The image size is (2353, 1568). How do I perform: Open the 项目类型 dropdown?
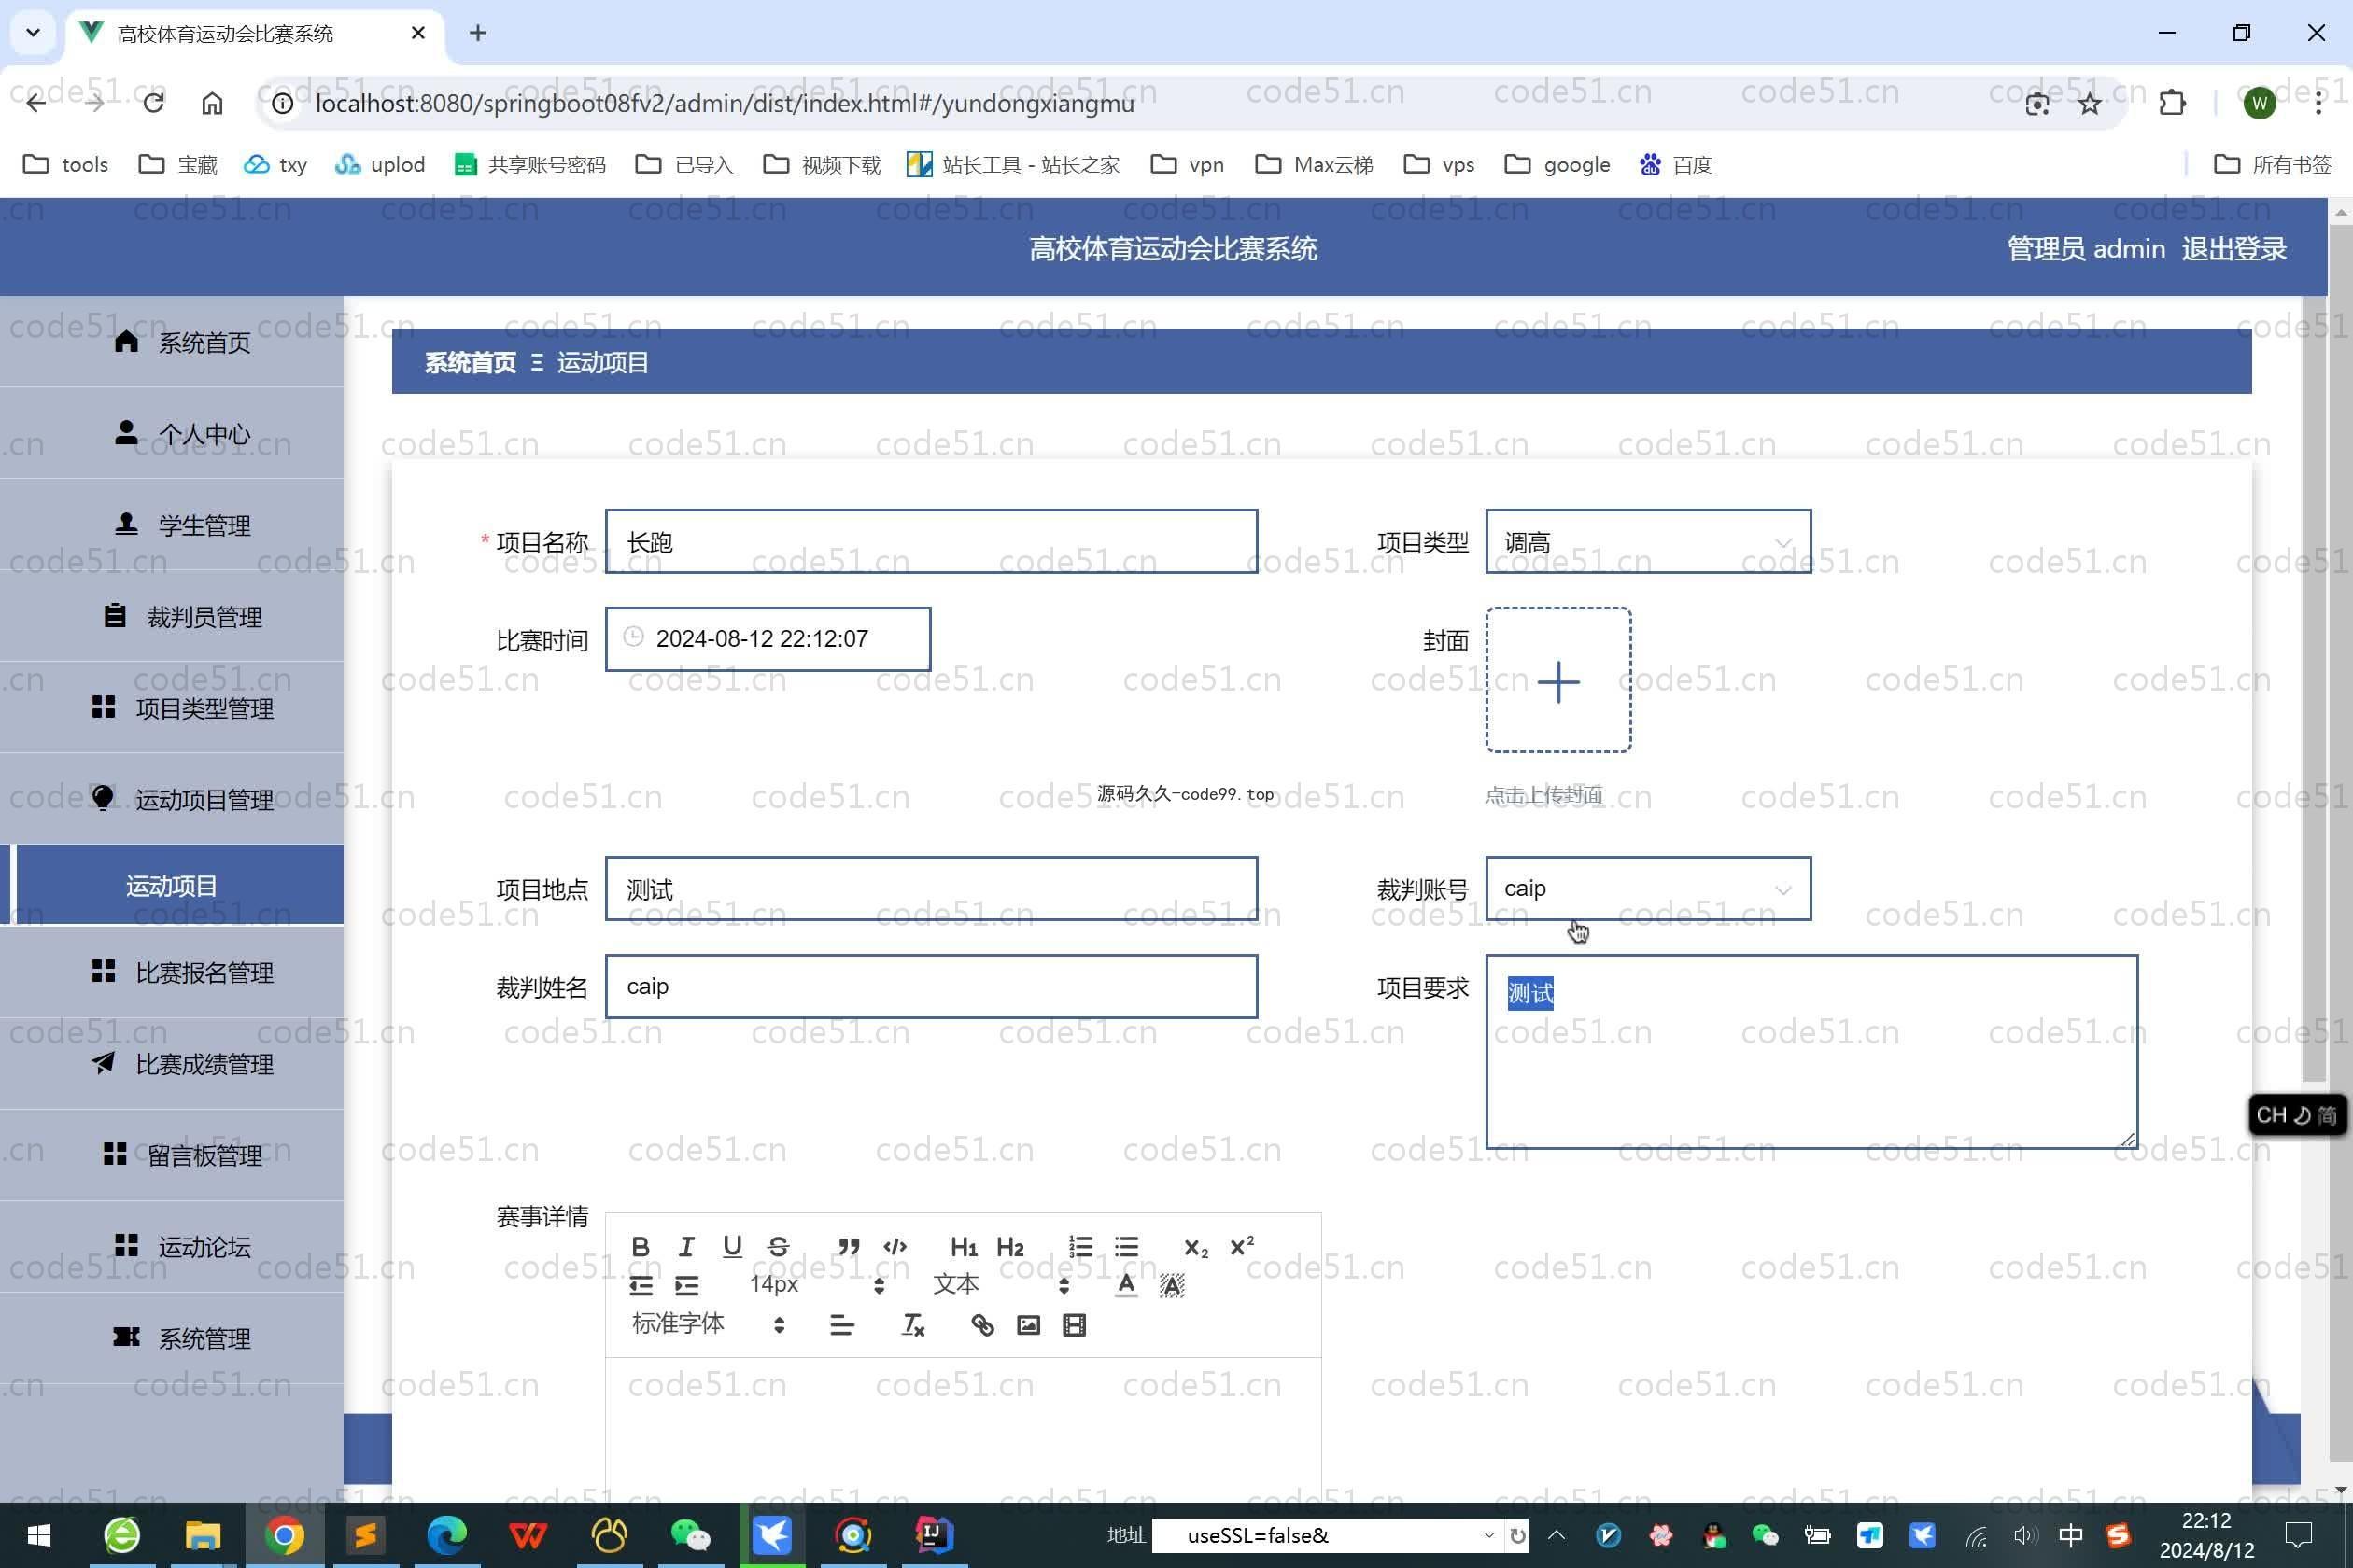click(x=1647, y=542)
